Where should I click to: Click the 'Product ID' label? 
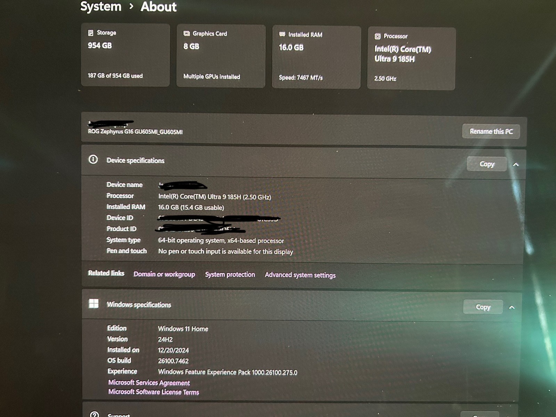click(121, 229)
